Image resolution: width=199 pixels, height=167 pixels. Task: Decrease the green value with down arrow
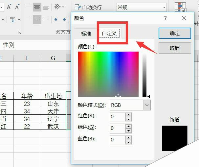tap(129, 131)
